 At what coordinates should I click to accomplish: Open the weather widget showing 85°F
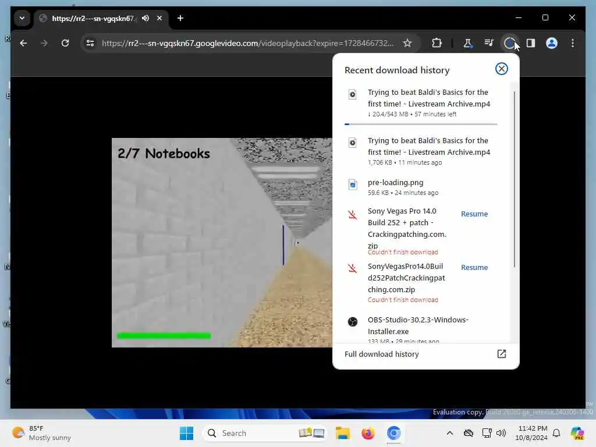click(x=41, y=433)
